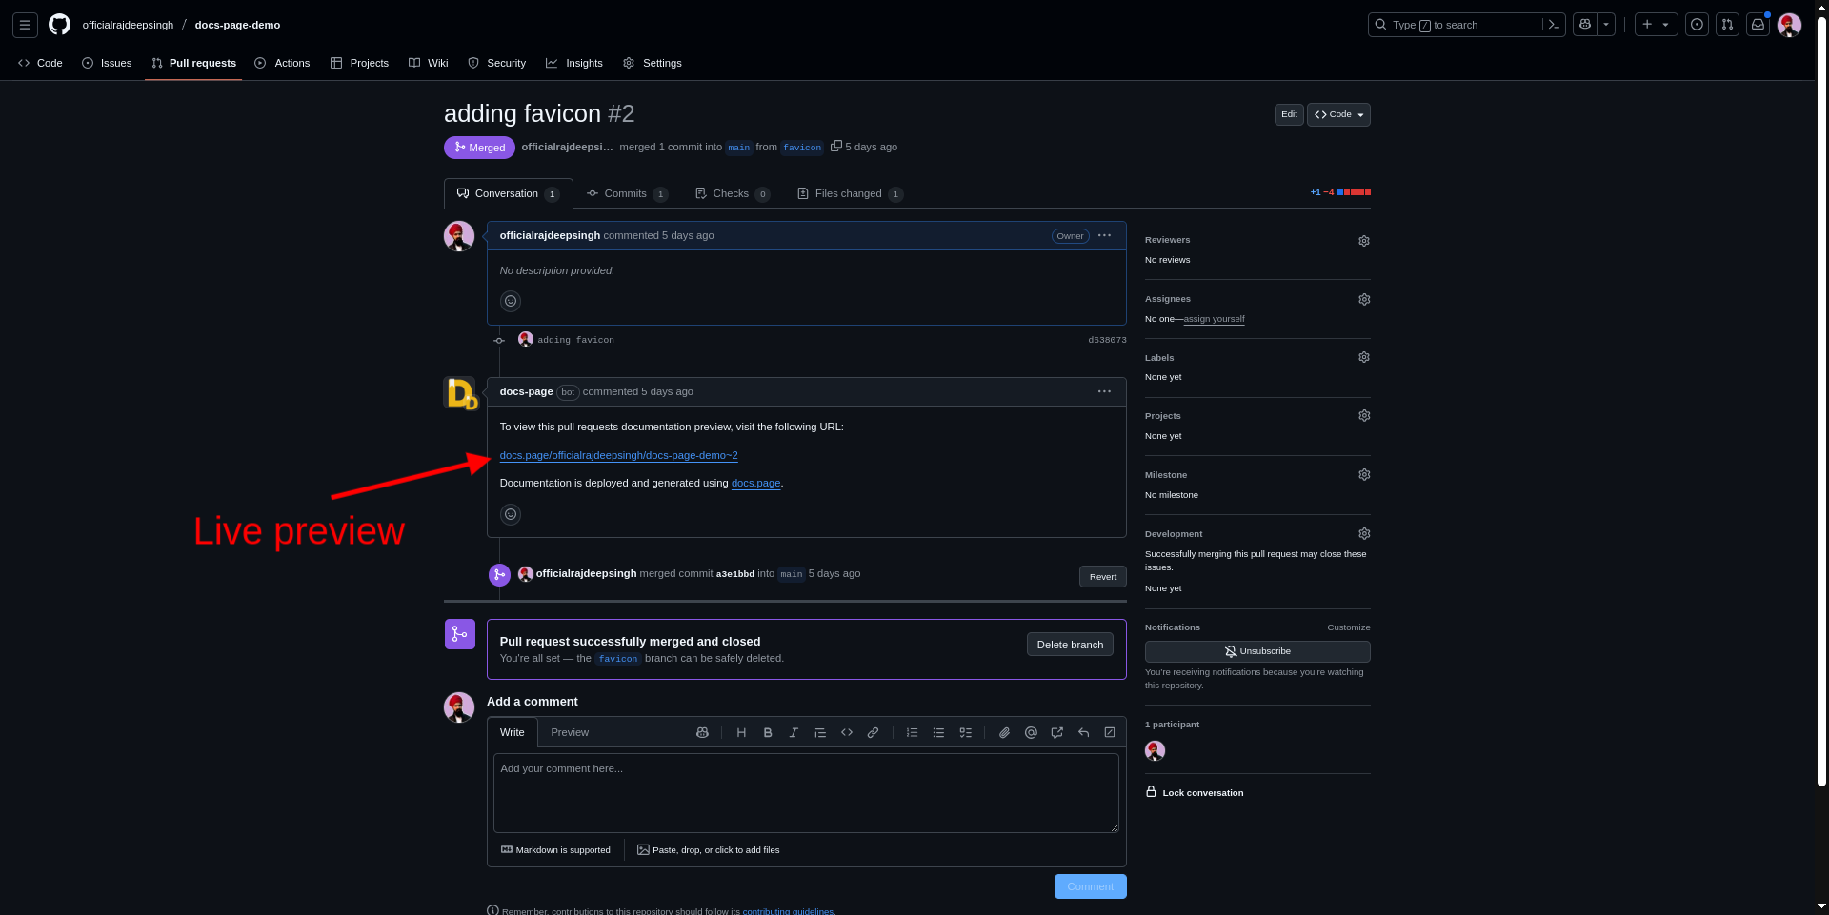Open options menu on docs-page bot comment
The height and width of the screenshot is (915, 1829).
tap(1104, 391)
